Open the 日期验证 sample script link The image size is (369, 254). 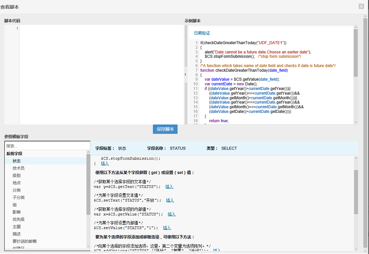point(202,33)
